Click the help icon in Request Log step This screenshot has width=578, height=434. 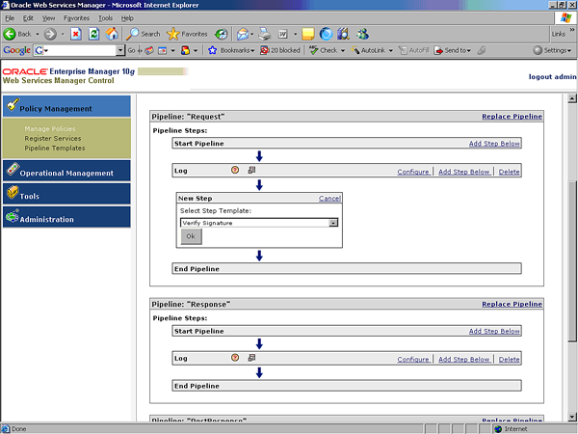(235, 170)
